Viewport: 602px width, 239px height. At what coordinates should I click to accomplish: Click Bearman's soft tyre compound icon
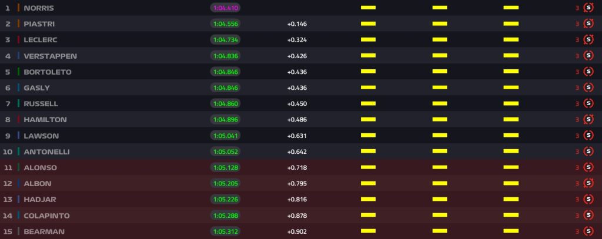click(588, 231)
